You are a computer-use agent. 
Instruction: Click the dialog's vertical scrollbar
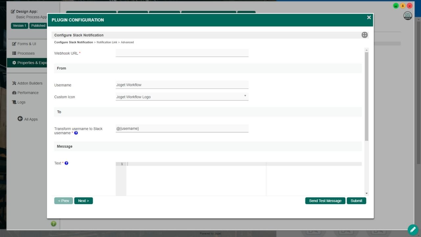click(366, 95)
